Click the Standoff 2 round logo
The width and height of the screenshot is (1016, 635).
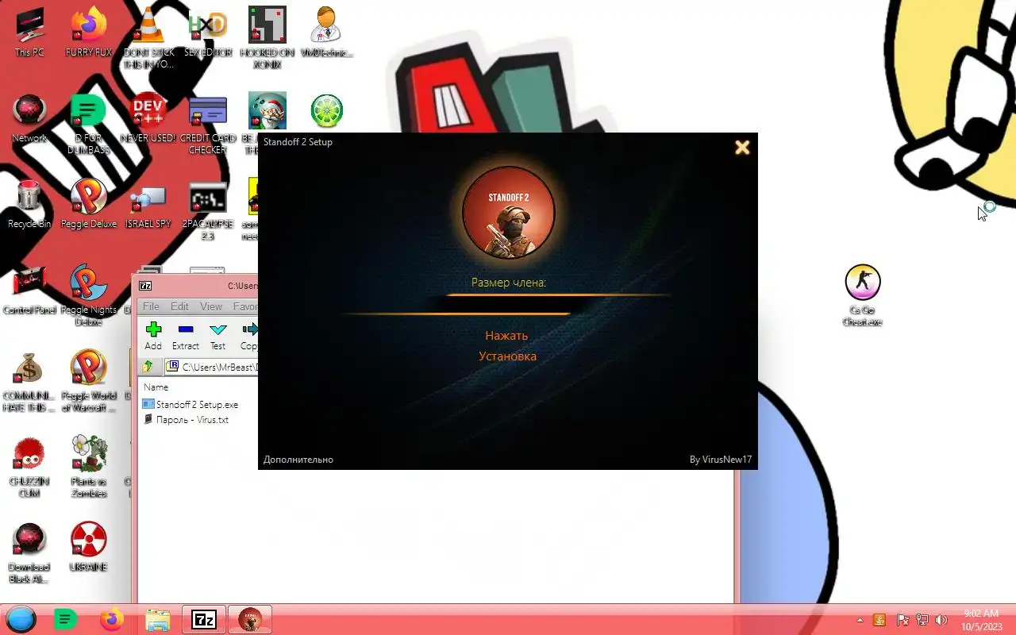pos(509,212)
